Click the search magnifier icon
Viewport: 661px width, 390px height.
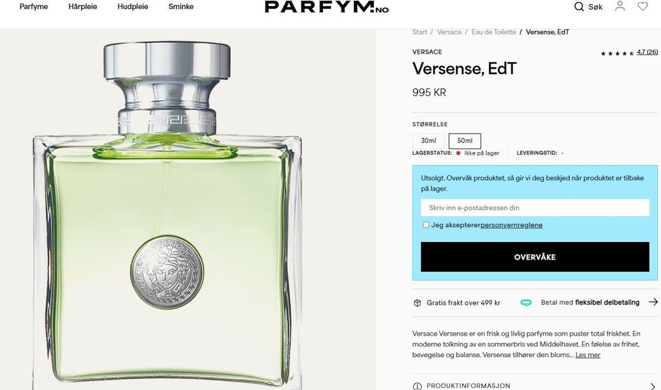click(579, 7)
